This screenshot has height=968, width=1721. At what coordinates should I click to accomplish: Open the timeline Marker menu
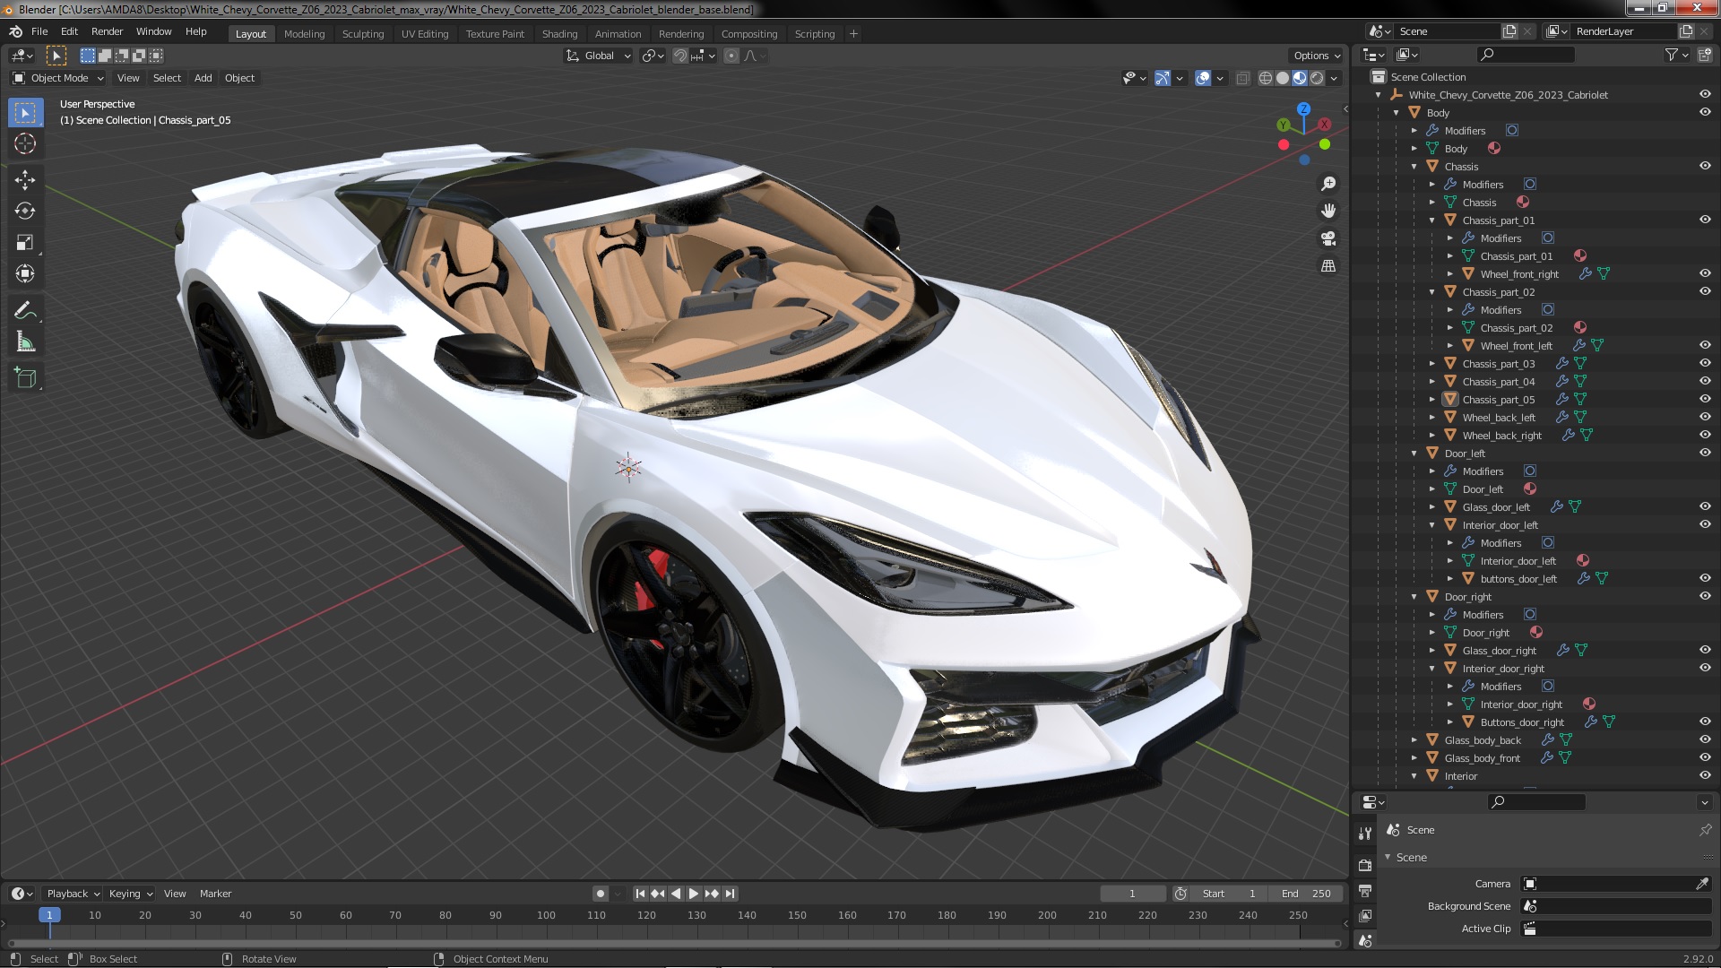tap(215, 894)
